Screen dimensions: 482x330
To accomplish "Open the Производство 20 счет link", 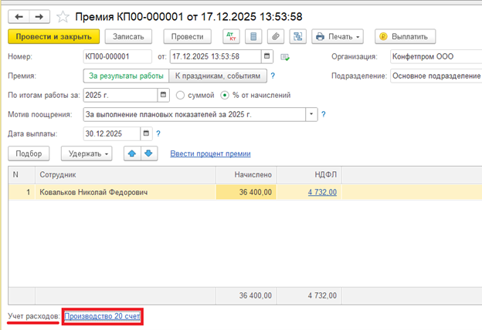I will click(102, 316).
